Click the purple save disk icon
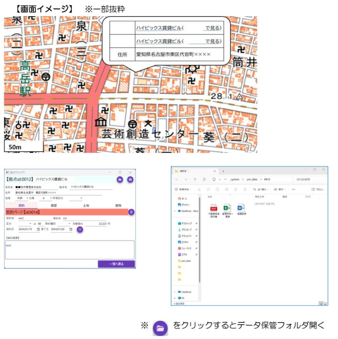Image resolution: width=338 pixels, height=339 pixels. pyautogui.click(x=130, y=179)
